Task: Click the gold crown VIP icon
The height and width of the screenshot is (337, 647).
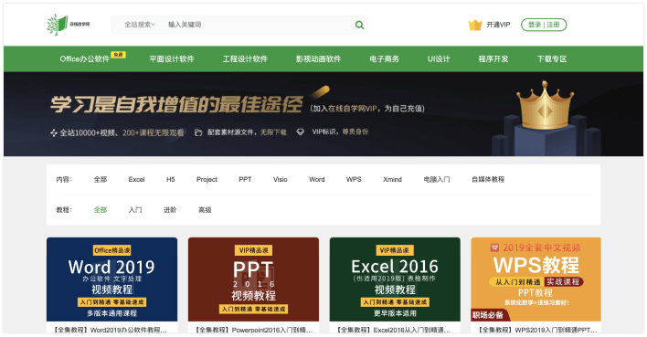Action: pyautogui.click(x=475, y=25)
